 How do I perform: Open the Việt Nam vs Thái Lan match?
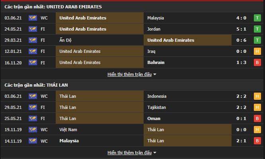pos(68,130)
